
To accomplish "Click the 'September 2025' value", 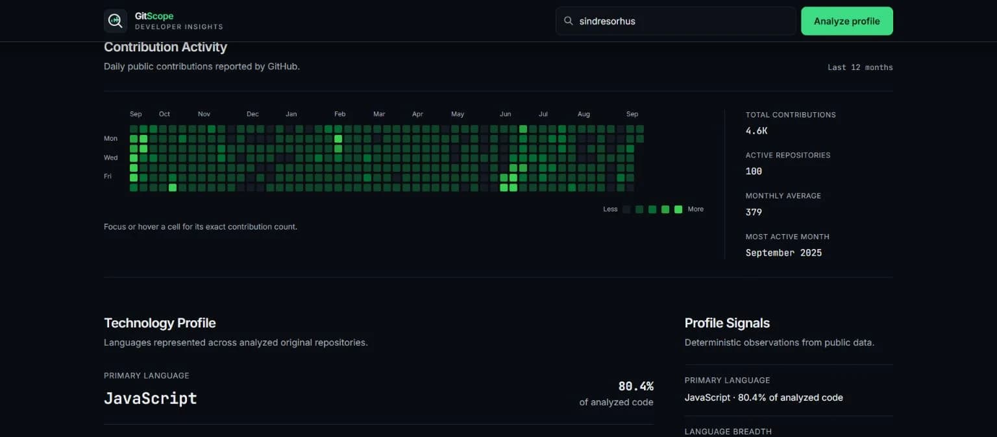I will [x=783, y=253].
